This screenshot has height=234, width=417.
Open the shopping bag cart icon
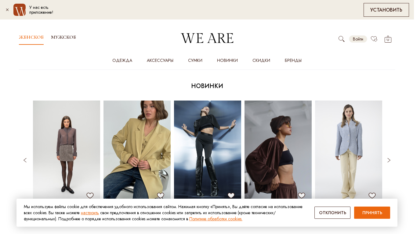pos(388,39)
